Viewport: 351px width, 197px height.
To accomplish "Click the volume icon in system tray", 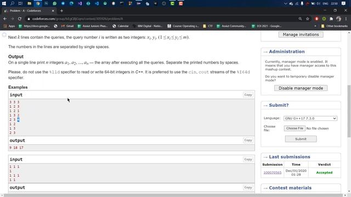I will click(318, 4).
